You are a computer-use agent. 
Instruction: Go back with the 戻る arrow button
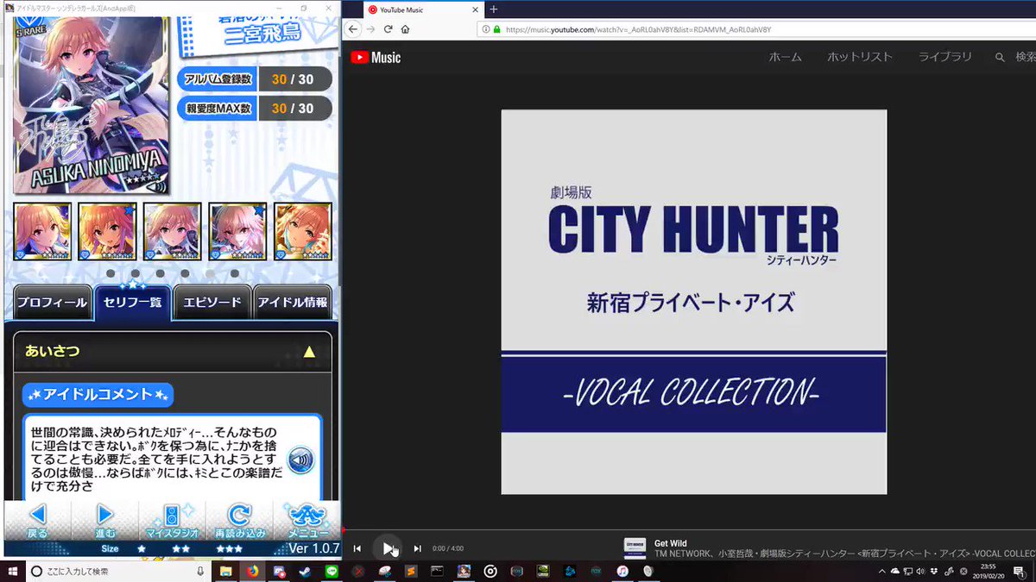[37, 521]
